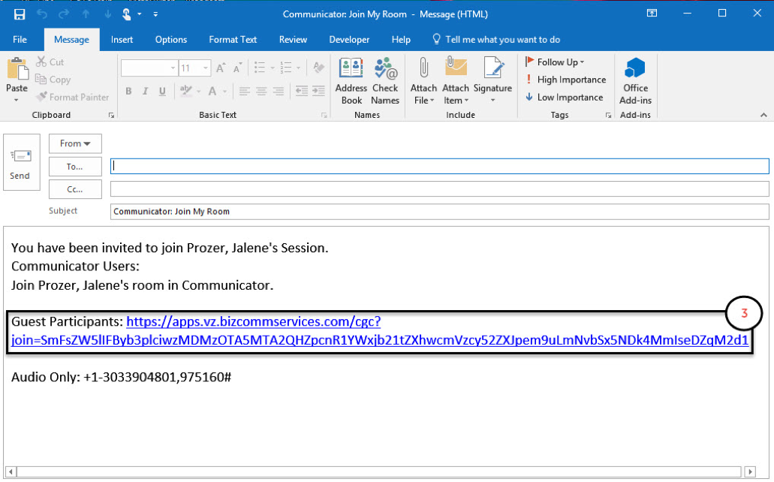The height and width of the screenshot is (482, 774).
Task: Click the Save icon in quick access toolbar
Action: 20,14
